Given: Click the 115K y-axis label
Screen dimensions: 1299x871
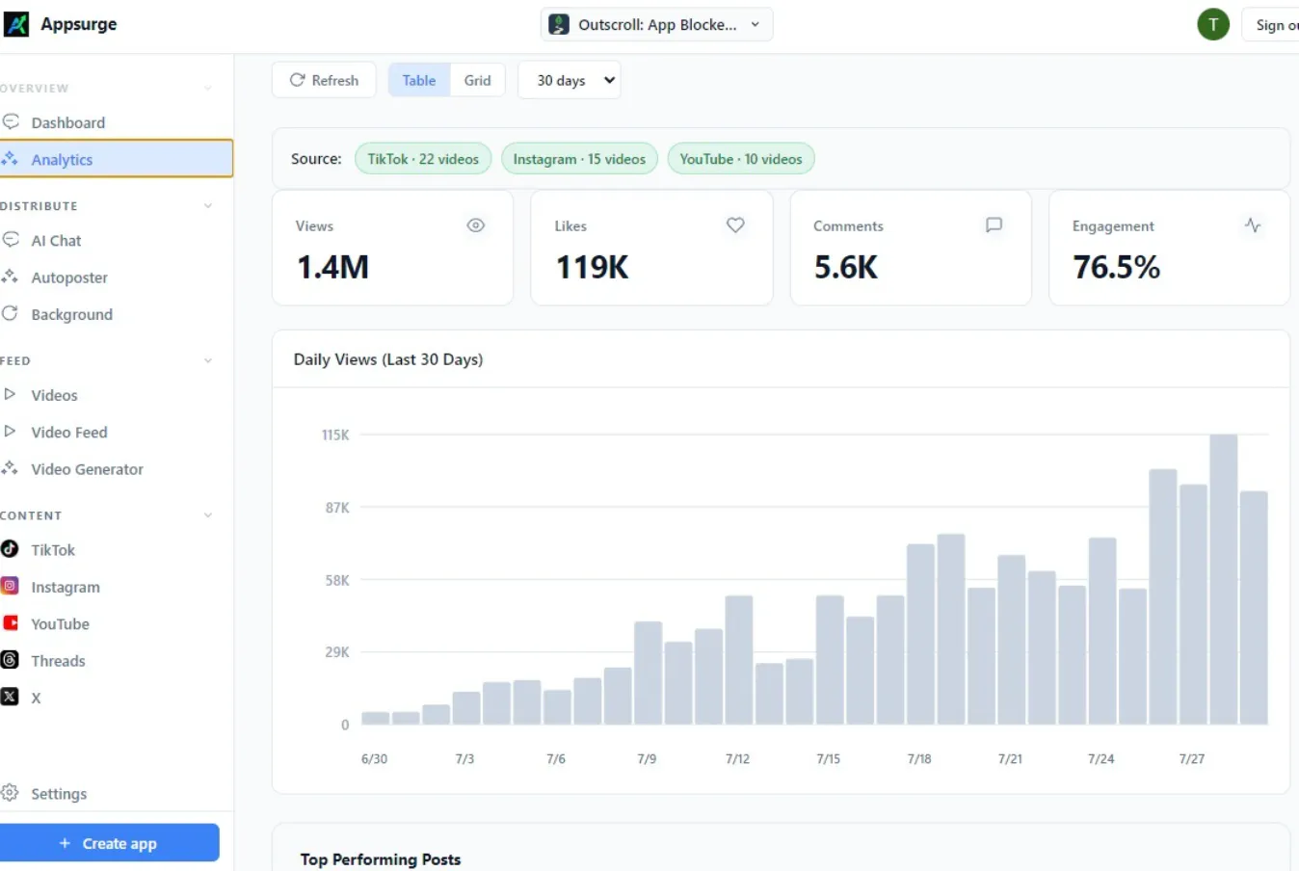Looking at the screenshot, I should (335, 435).
